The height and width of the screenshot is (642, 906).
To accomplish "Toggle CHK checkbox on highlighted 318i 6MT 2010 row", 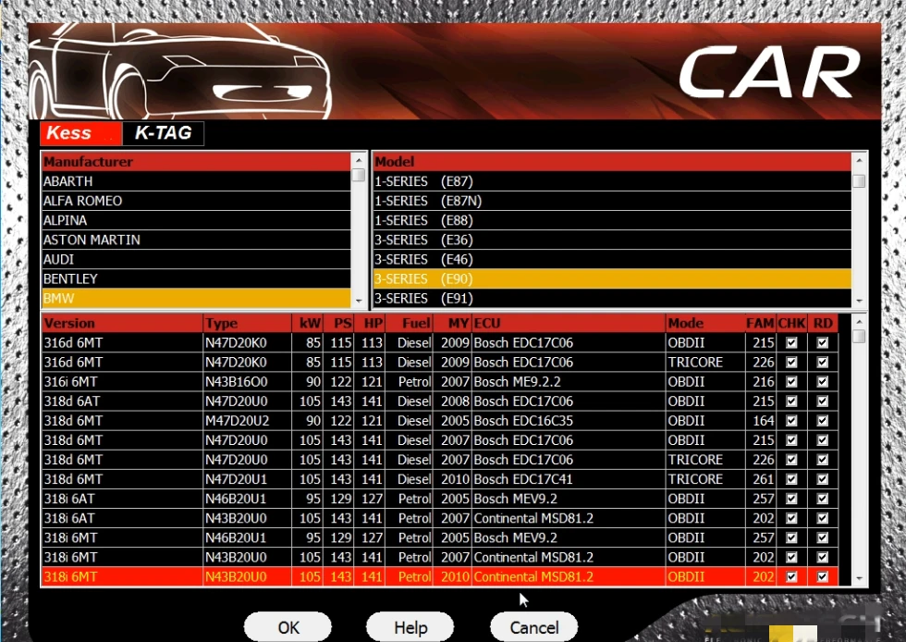I will click(x=791, y=576).
